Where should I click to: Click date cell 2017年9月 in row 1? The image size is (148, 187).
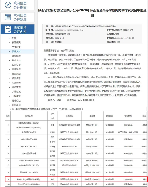click(x=109, y=125)
